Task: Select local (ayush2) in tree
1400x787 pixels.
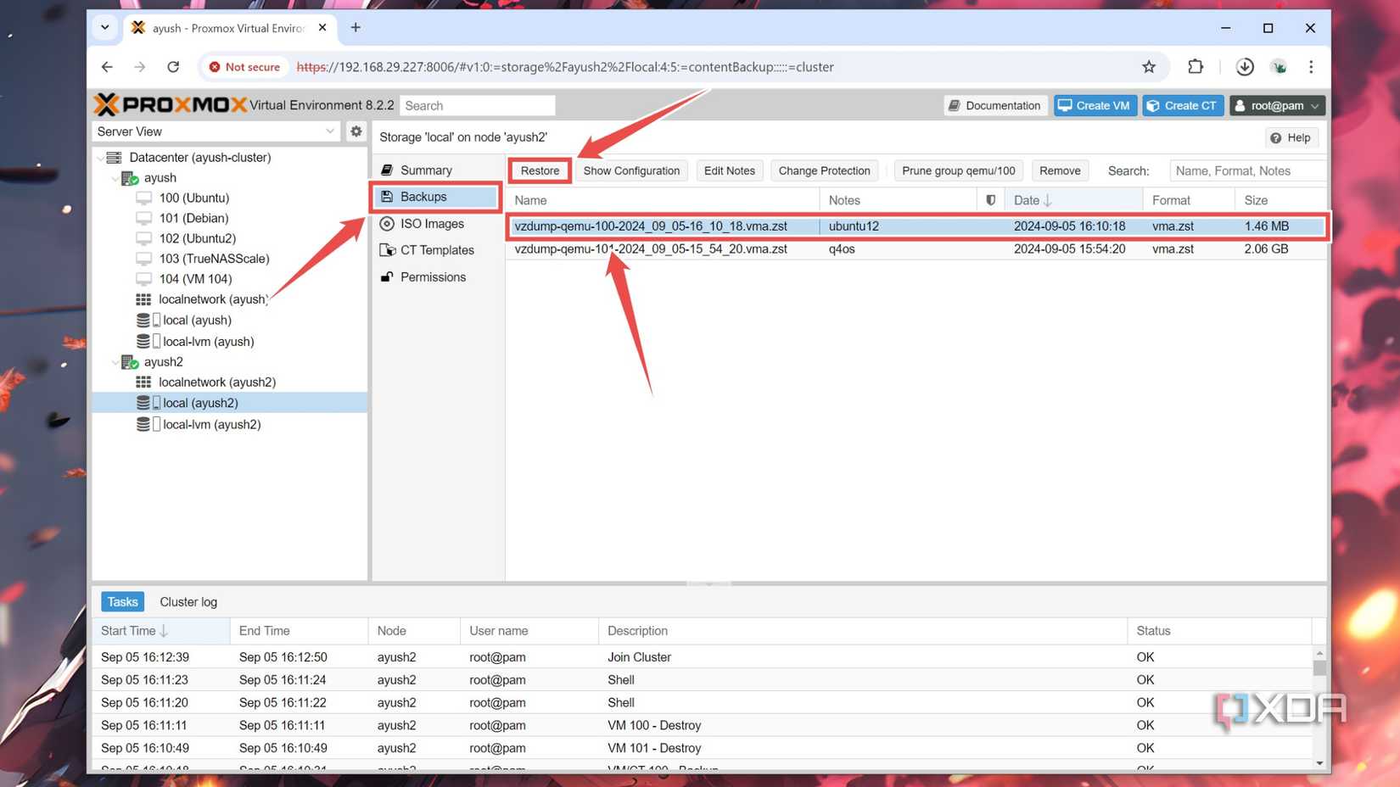Action: coord(229,403)
